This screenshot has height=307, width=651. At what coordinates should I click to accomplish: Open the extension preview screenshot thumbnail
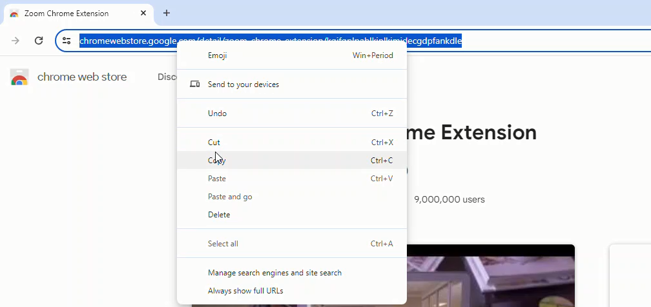click(x=491, y=277)
